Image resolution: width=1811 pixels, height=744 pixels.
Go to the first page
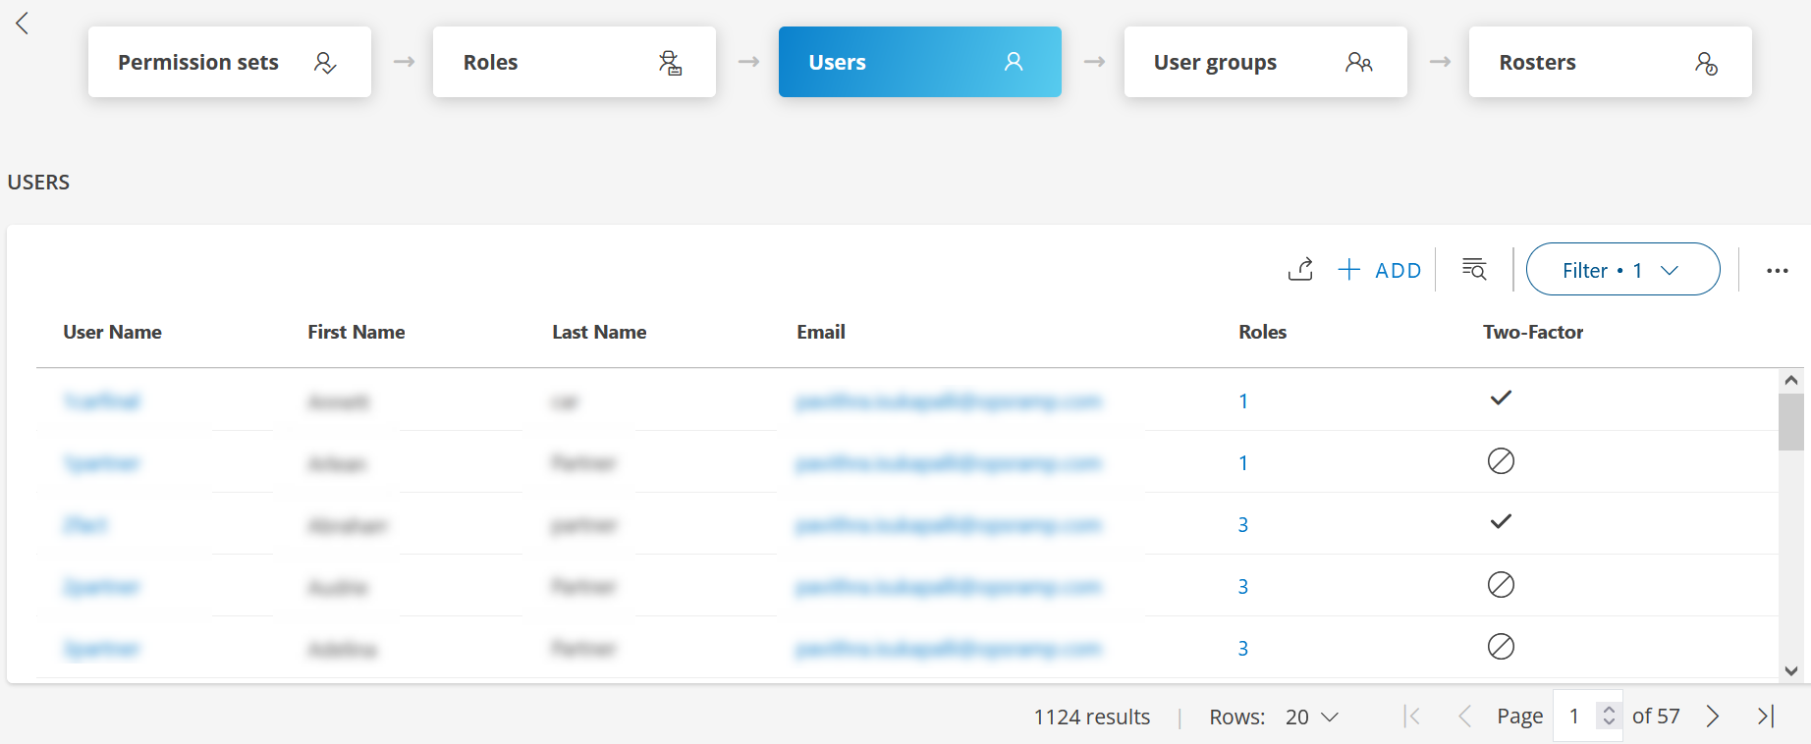pyautogui.click(x=1412, y=717)
